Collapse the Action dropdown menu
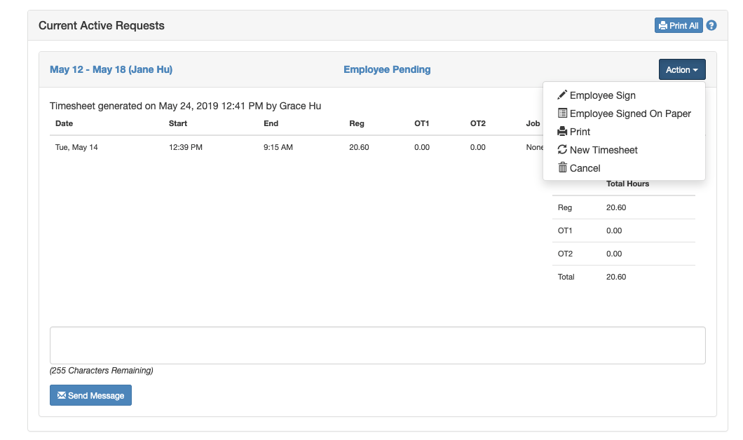 pos(681,69)
